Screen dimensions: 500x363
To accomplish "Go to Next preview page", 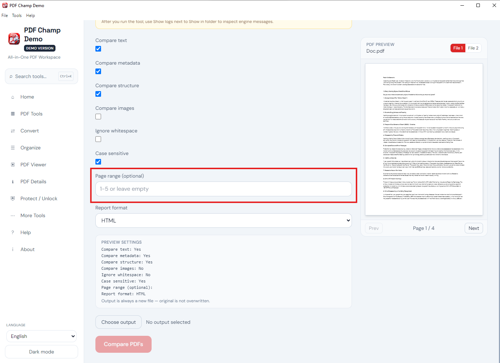I will [473, 228].
